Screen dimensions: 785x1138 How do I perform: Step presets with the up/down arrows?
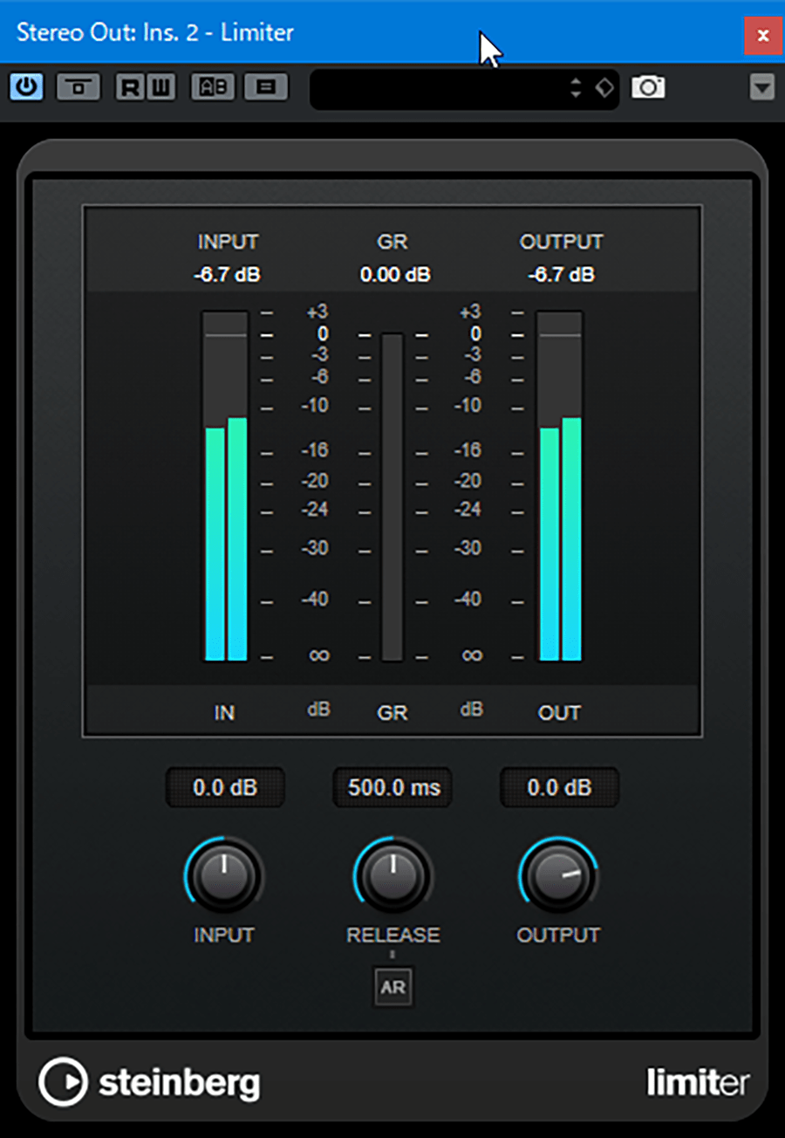tap(575, 88)
